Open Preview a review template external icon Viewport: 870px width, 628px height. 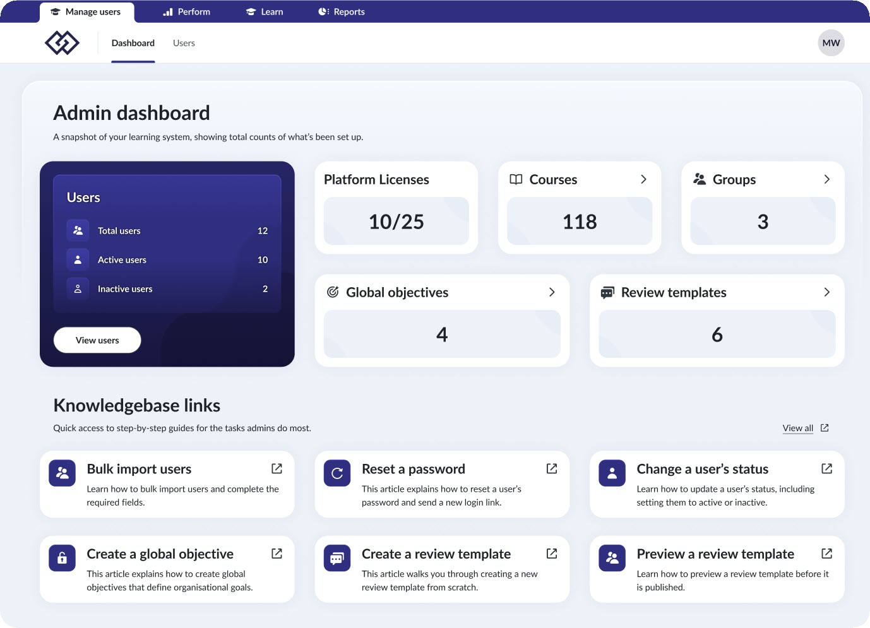click(x=827, y=554)
